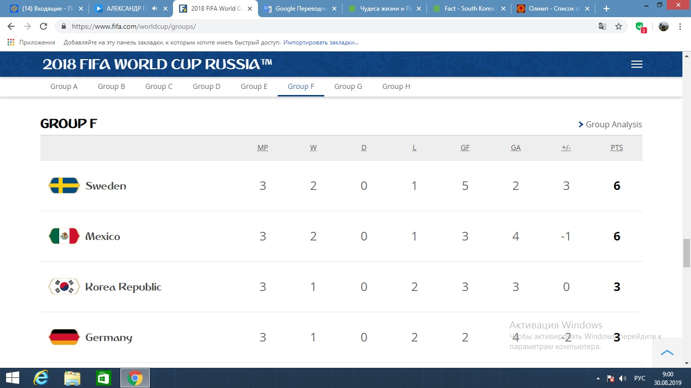Go back to the previous page
The height and width of the screenshot is (388, 691).
point(11,26)
